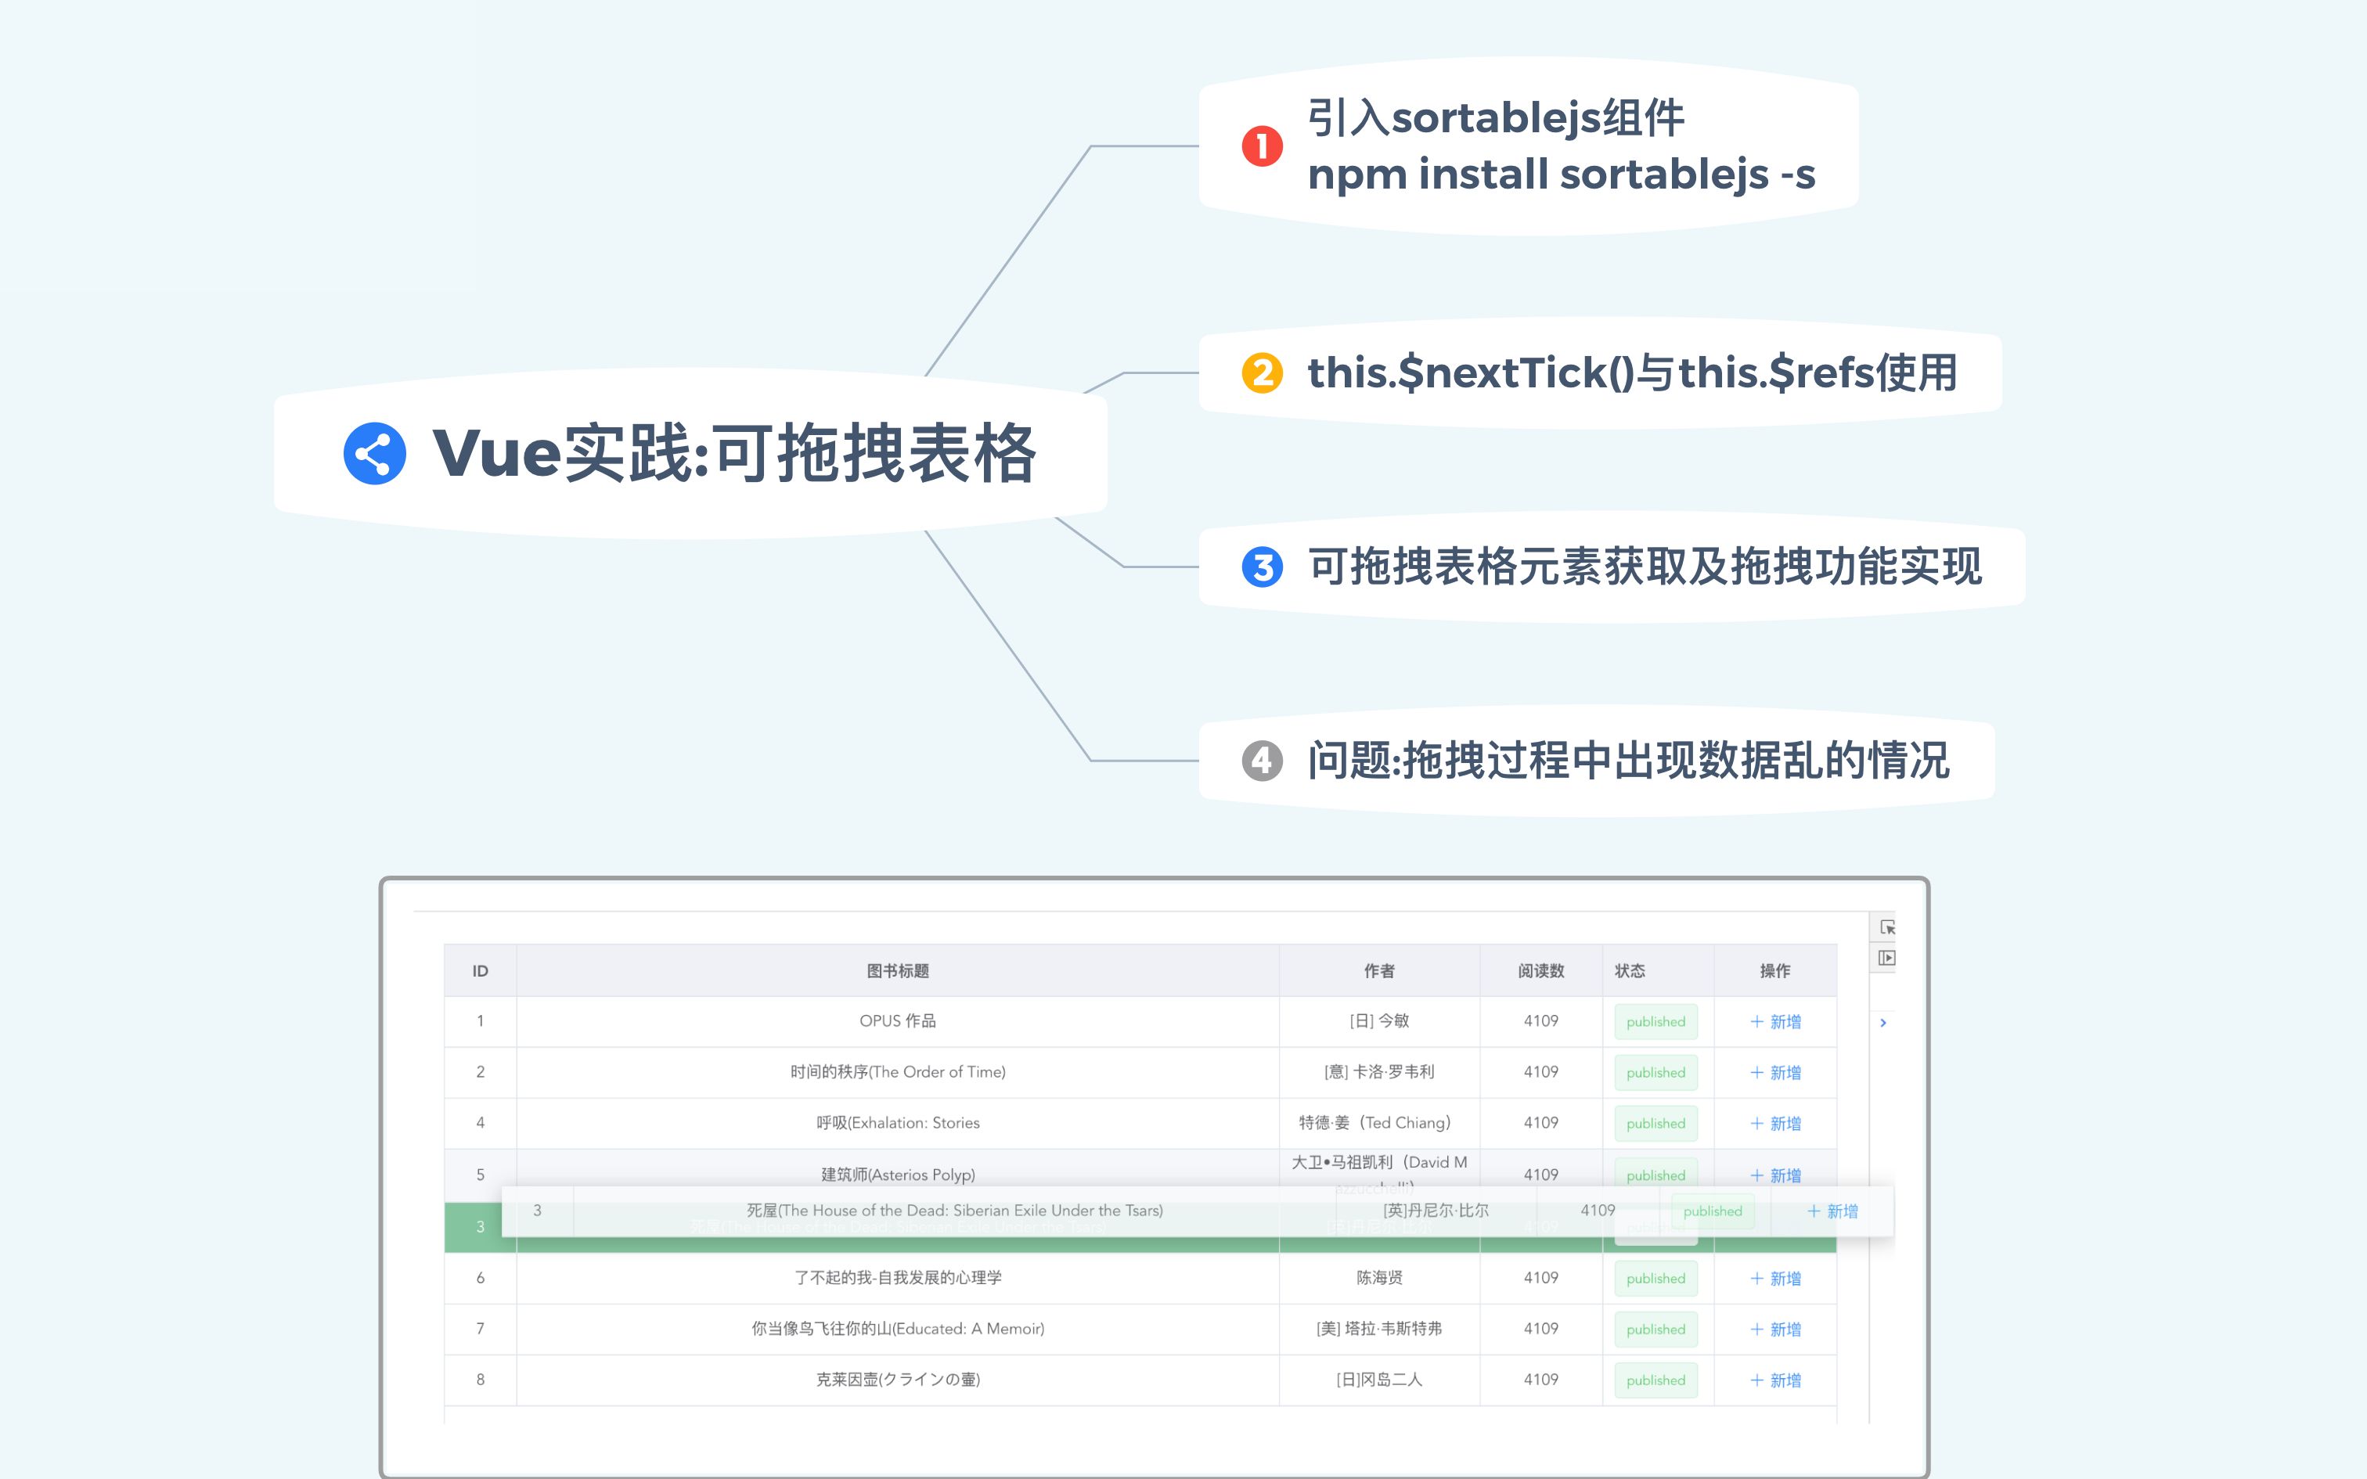Click published tag in 'Asterios Polyp' row
This screenshot has height=1479, width=2367.
pyautogui.click(x=1656, y=1174)
